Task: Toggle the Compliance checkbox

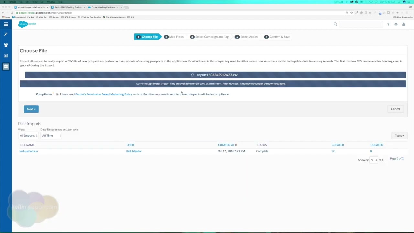Action: [57, 94]
